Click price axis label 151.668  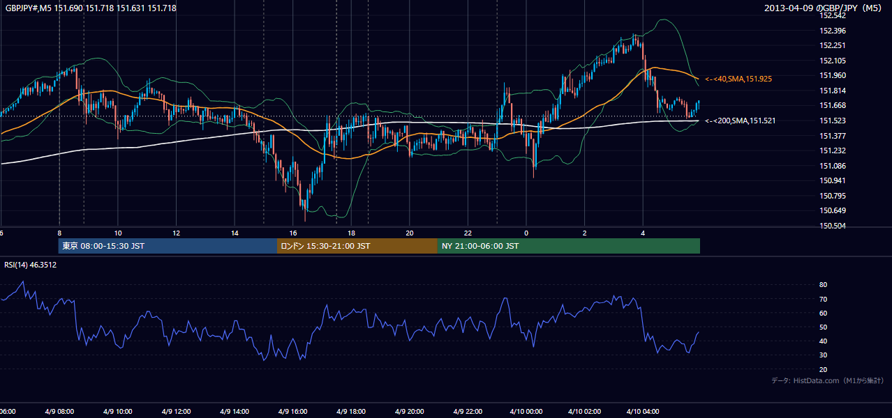tap(833, 106)
